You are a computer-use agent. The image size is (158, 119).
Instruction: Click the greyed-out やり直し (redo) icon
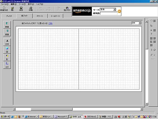click(x=49, y=9)
